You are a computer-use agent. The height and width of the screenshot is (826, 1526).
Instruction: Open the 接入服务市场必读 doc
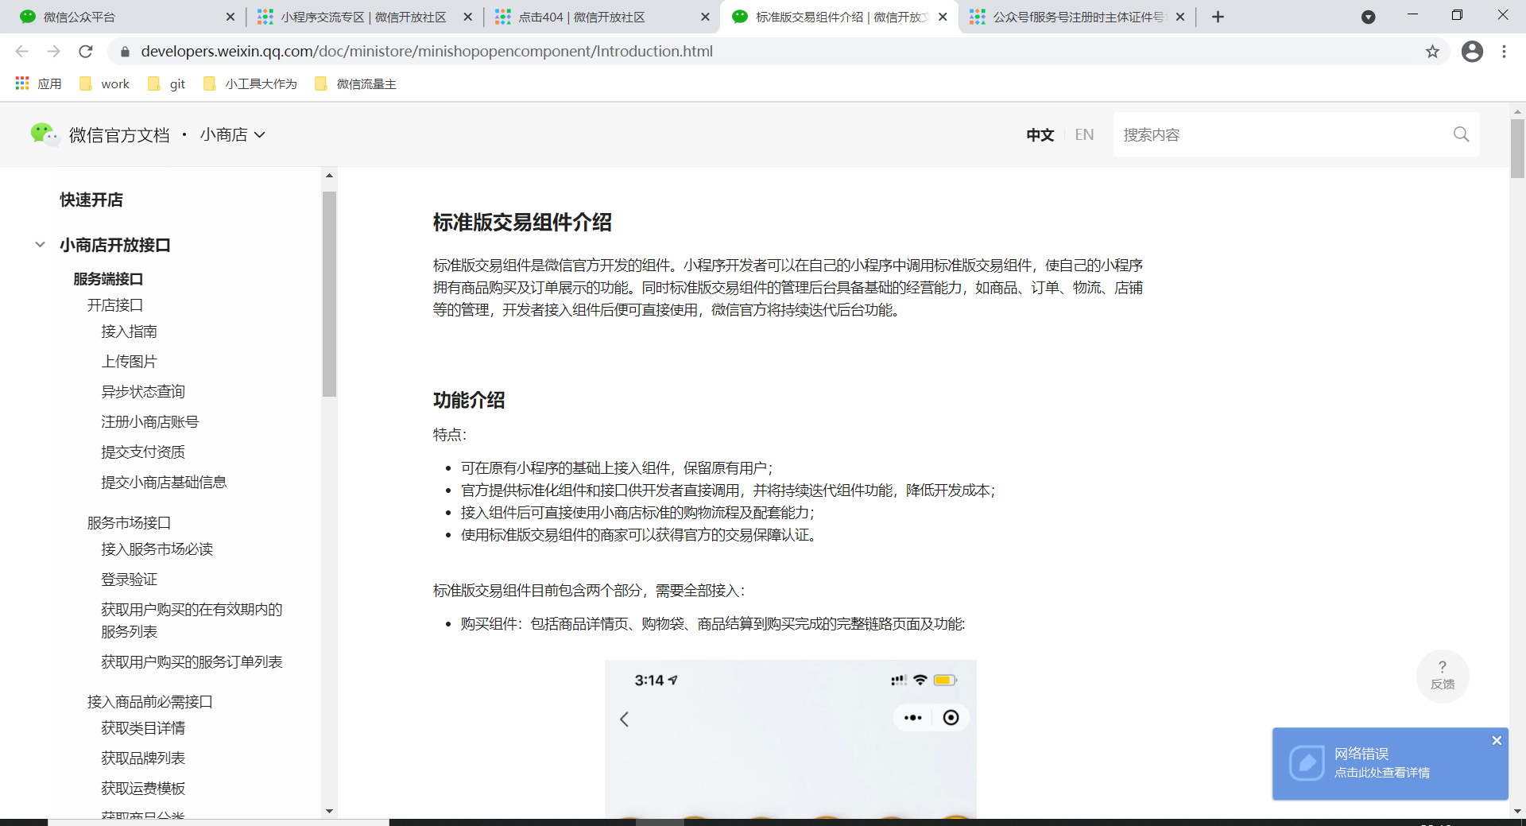pyautogui.click(x=157, y=549)
